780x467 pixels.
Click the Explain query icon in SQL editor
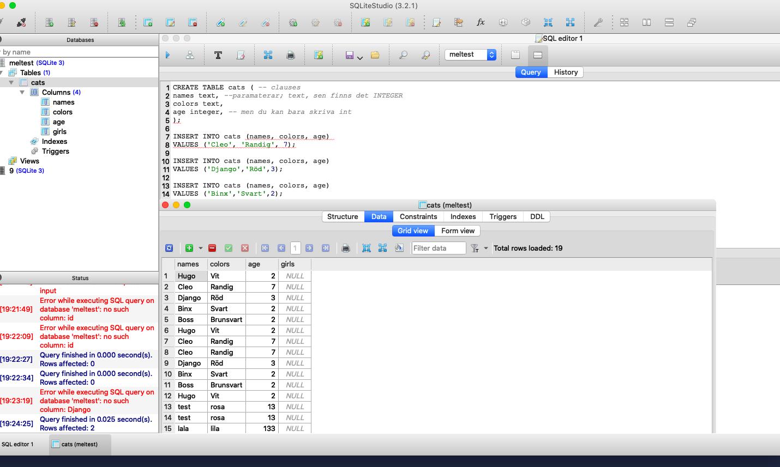(190, 55)
